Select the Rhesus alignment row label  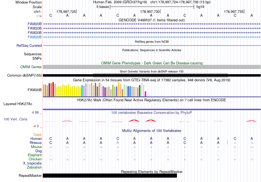pyautogui.click(x=36, y=143)
